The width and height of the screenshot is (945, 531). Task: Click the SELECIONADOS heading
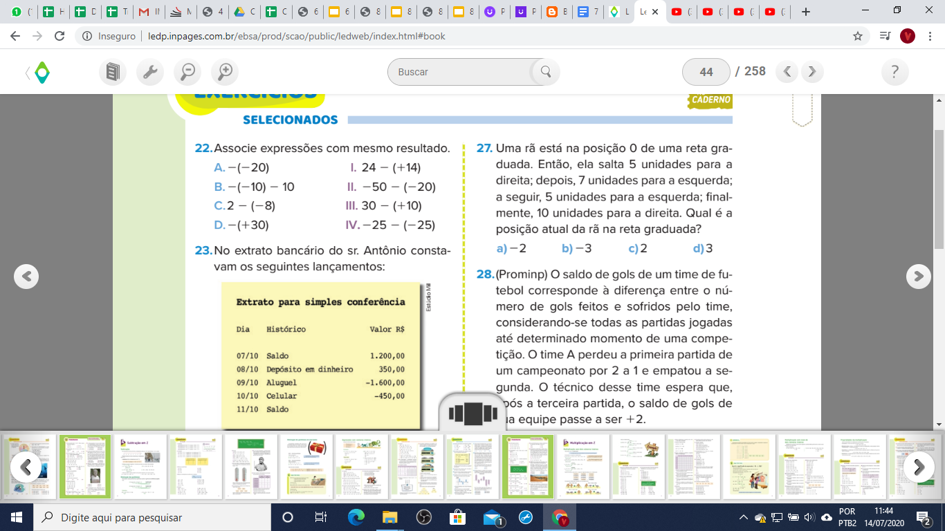291,120
